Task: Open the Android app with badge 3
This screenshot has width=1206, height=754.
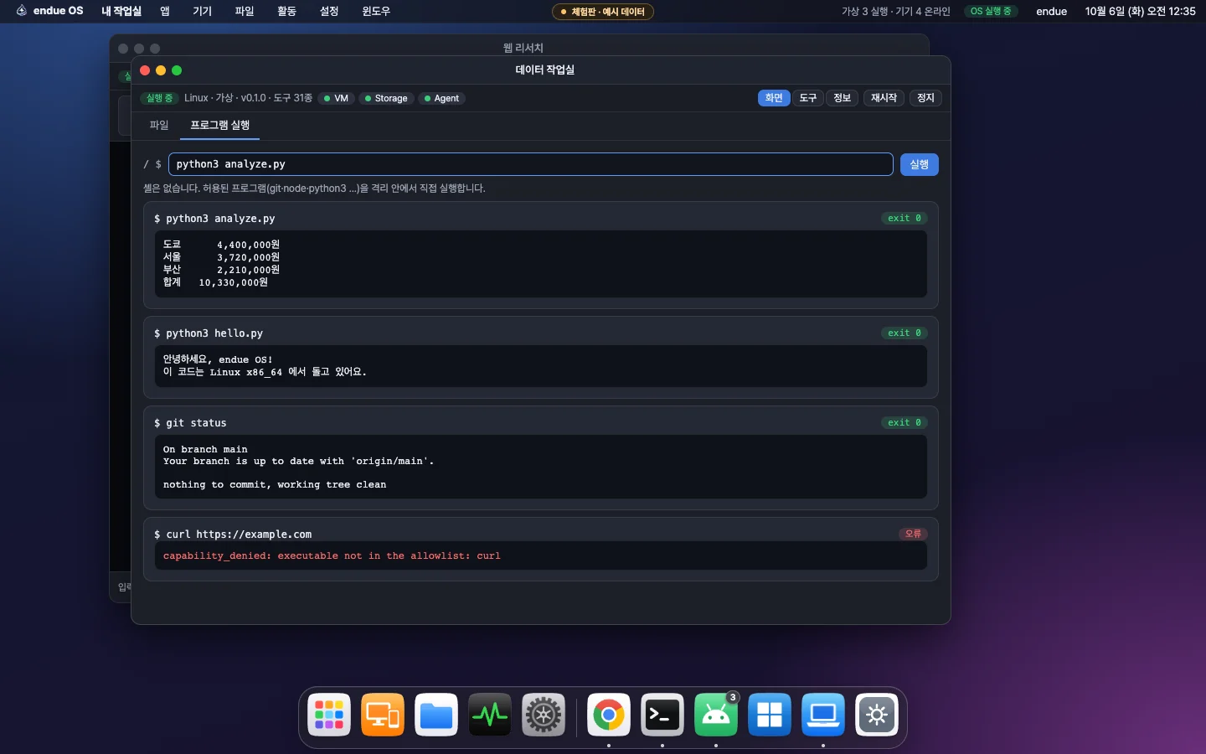Action: coord(716,715)
